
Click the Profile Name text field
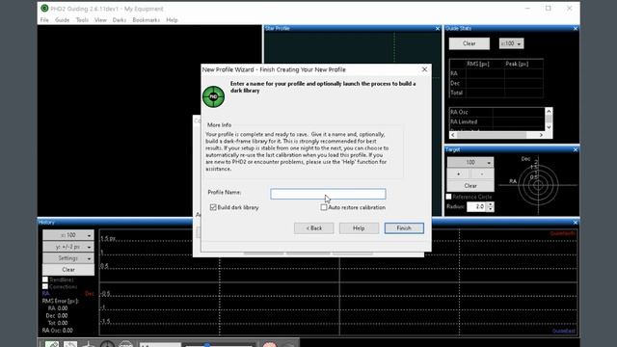(328, 194)
